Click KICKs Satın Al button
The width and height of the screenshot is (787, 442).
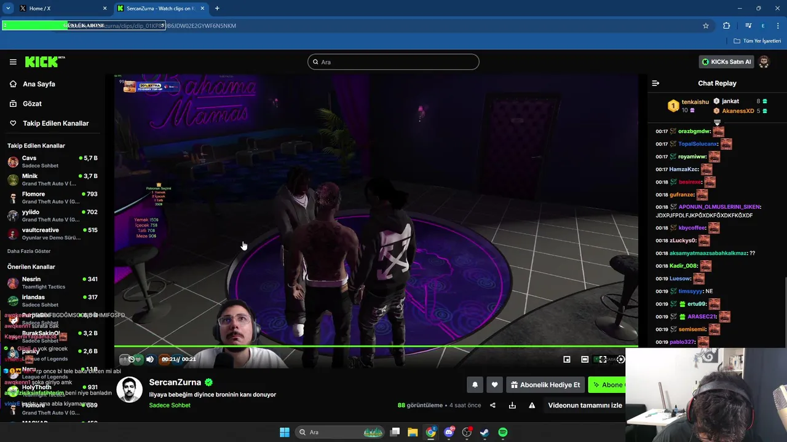[726, 62]
